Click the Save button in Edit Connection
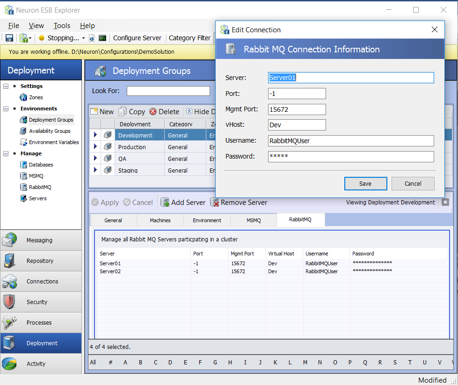 pos(365,183)
